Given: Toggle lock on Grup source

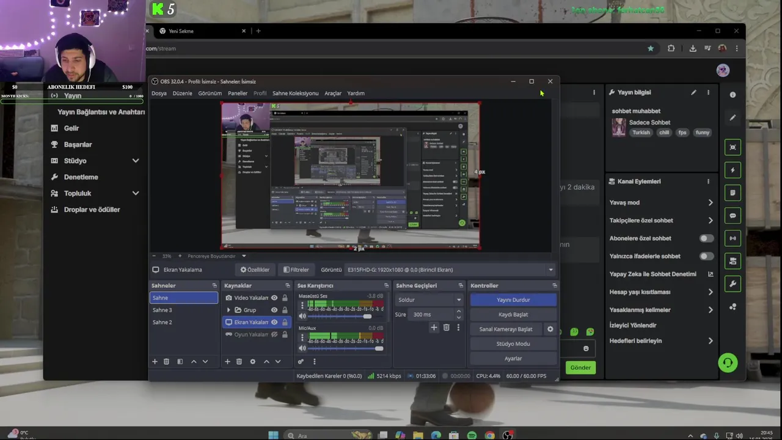Looking at the screenshot, I should point(285,310).
